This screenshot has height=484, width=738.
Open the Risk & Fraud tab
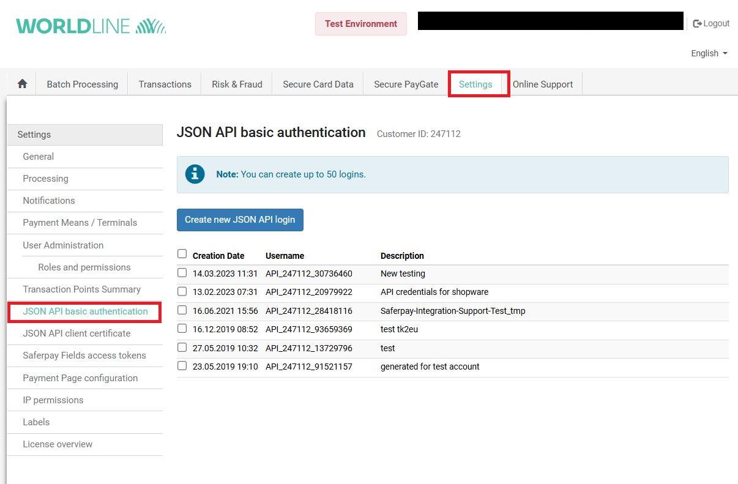(237, 84)
